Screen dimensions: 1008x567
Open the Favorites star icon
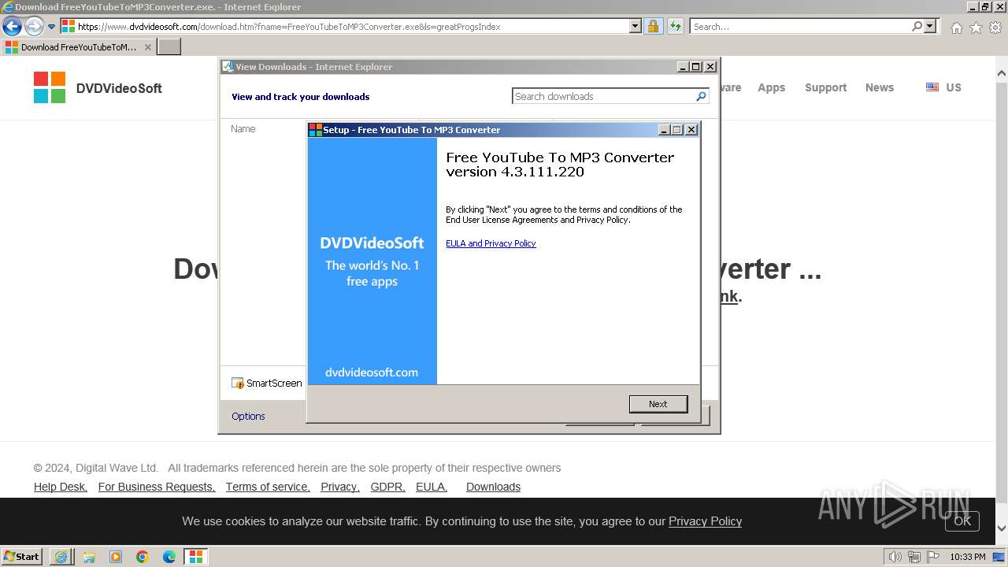pos(976,28)
